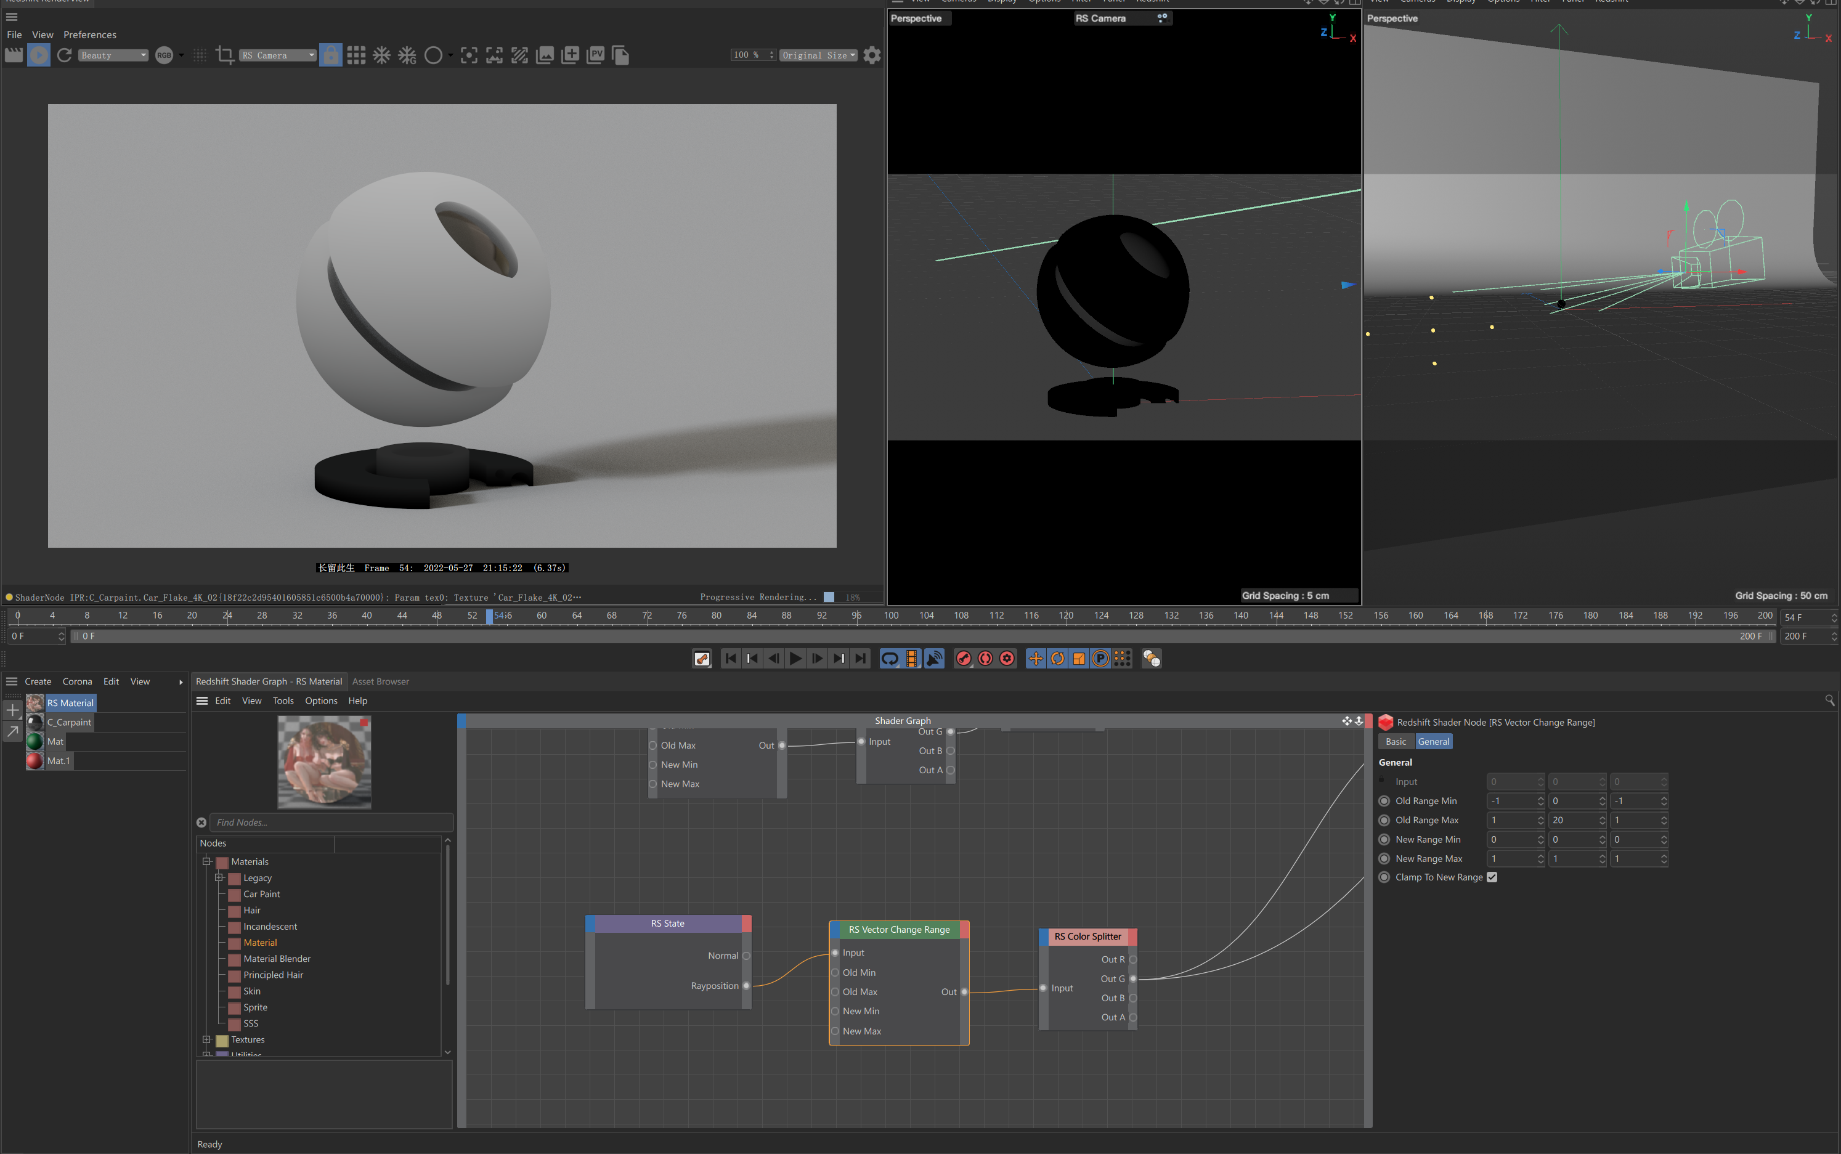Click the 100 % zoom field
The image size is (1841, 1154).
point(752,55)
